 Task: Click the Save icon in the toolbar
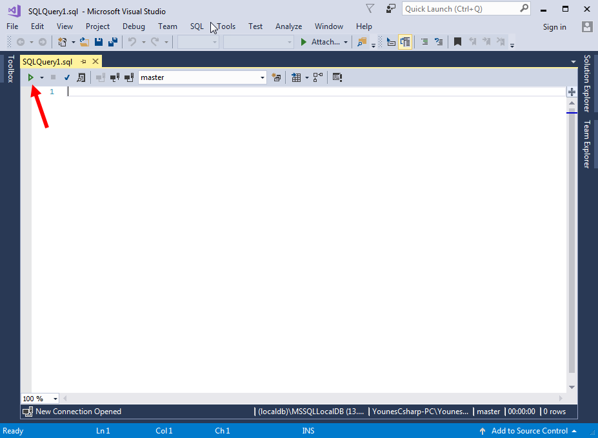98,42
